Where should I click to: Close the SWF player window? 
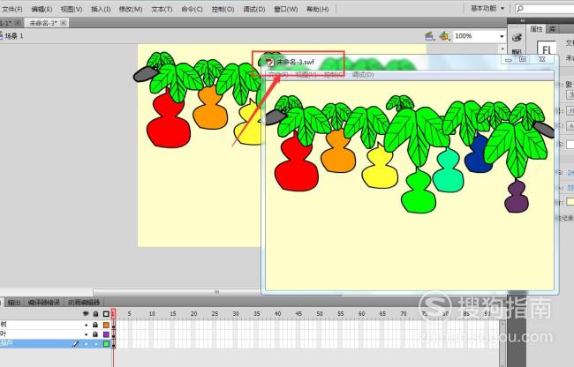coord(542,60)
